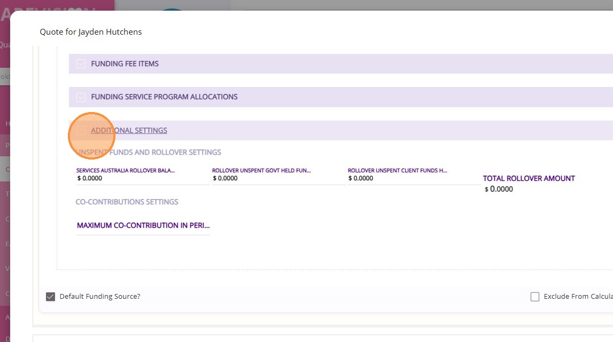
Task: Expand Funding Service Program Allocations section
Action: pyautogui.click(x=81, y=97)
